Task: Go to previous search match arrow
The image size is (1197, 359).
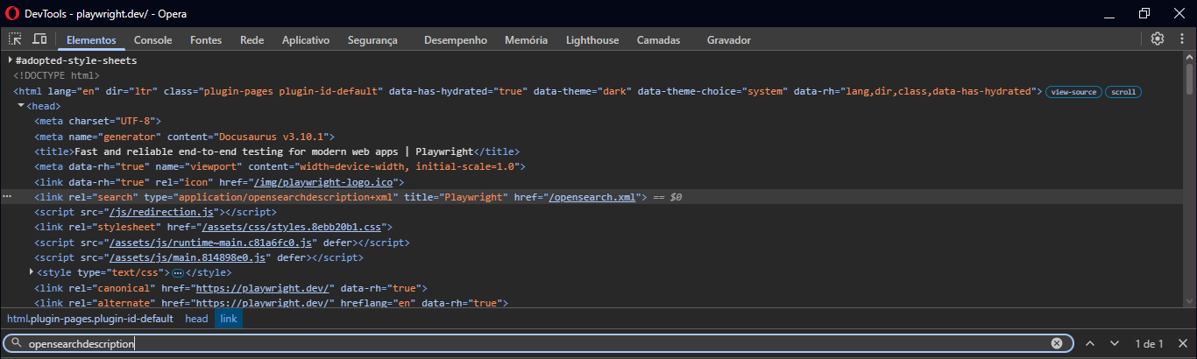Action: point(1089,343)
